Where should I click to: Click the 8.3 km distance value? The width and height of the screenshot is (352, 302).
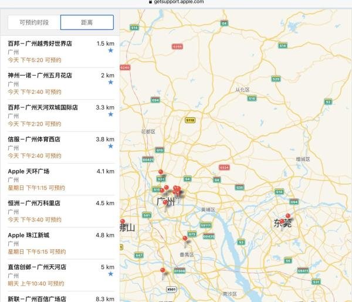pyautogui.click(x=105, y=299)
